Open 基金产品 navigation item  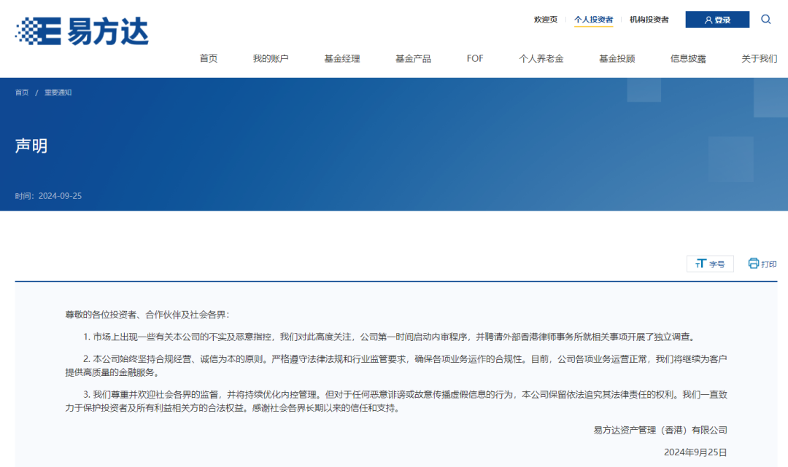(413, 59)
